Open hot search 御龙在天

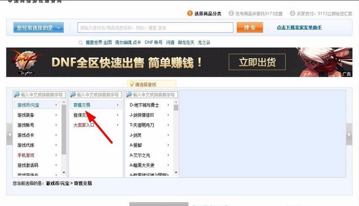pos(186,42)
